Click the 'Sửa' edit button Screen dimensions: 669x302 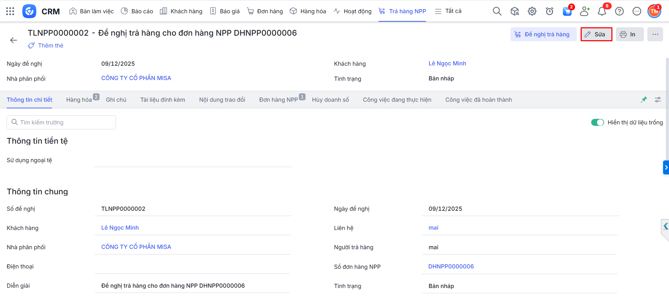click(x=596, y=34)
